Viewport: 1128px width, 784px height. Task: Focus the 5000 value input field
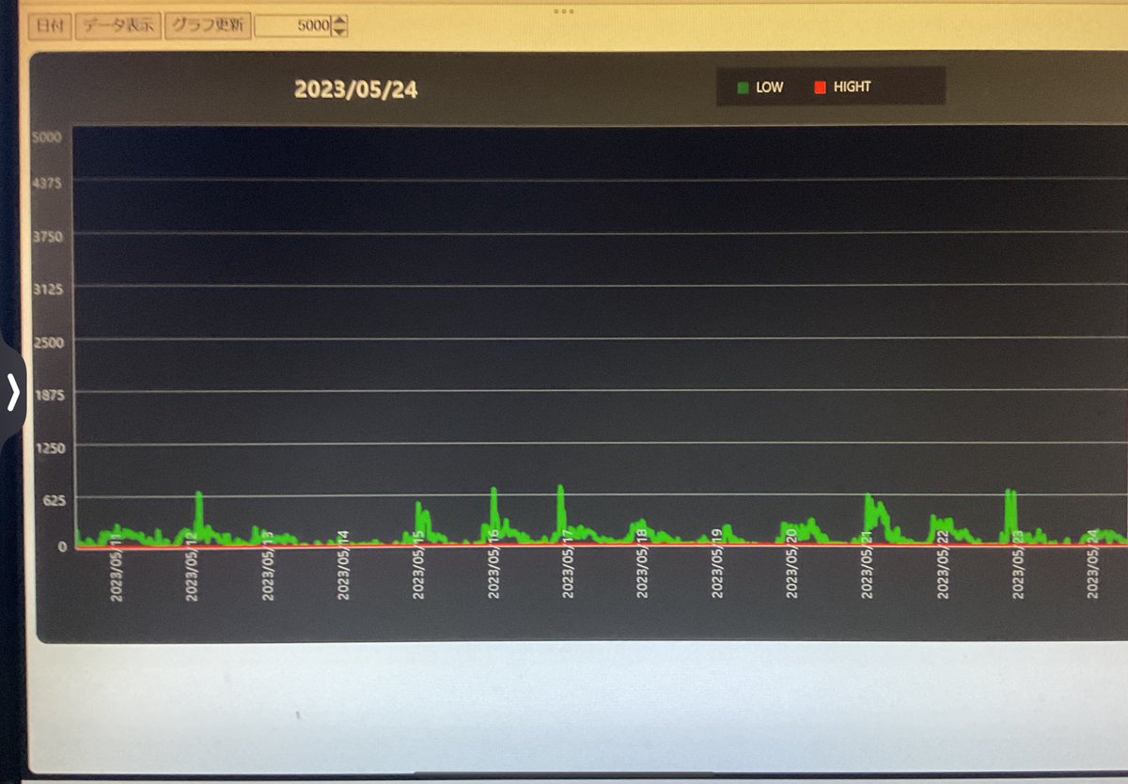(293, 26)
